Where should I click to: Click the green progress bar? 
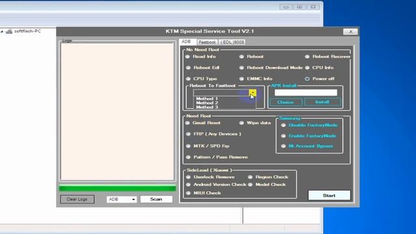click(117, 188)
